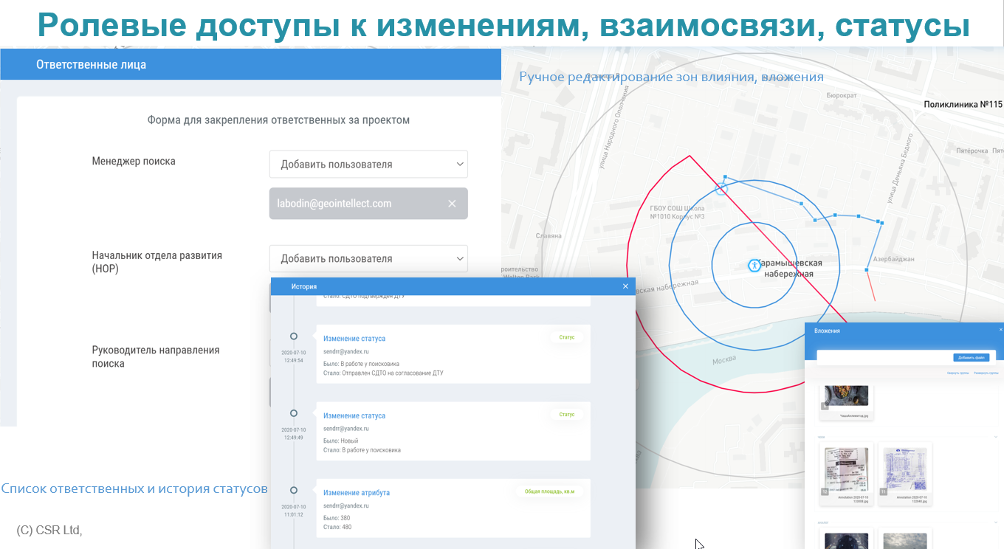
Task: Click the hexagon marker on the red line
Action: (x=722, y=190)
